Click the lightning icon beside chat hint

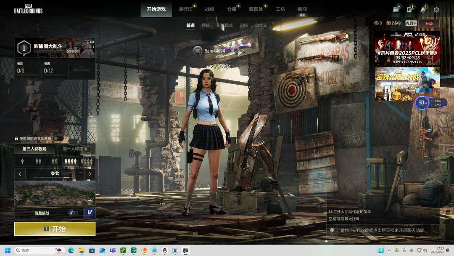pos(332,230)
